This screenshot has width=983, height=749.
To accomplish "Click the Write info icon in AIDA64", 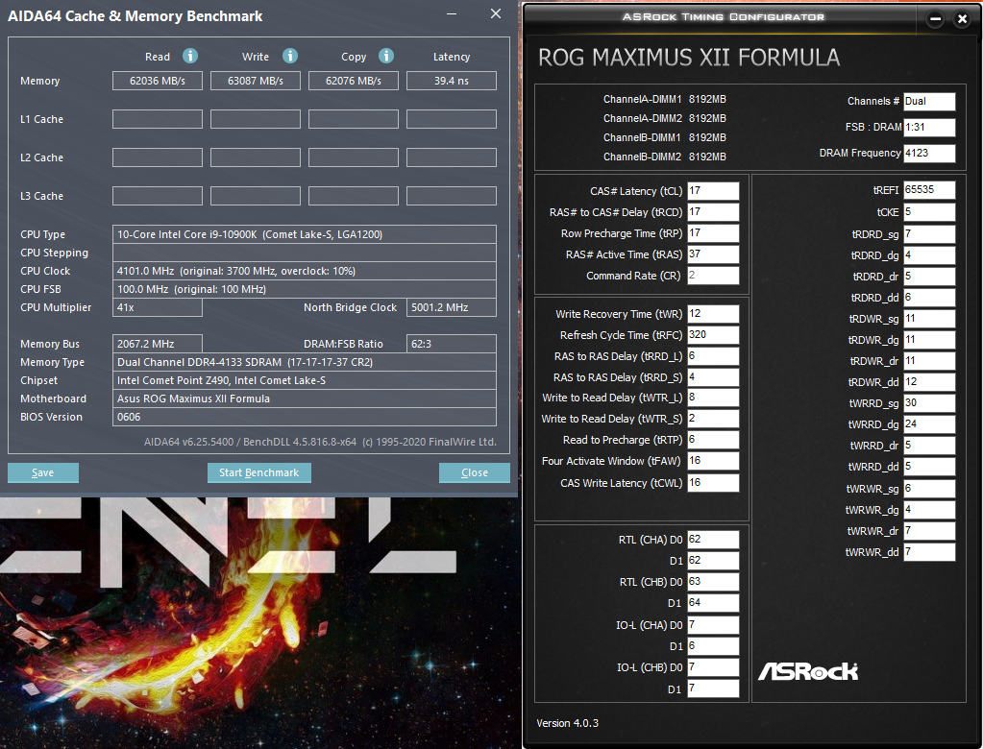I will (x=289, y=57).
